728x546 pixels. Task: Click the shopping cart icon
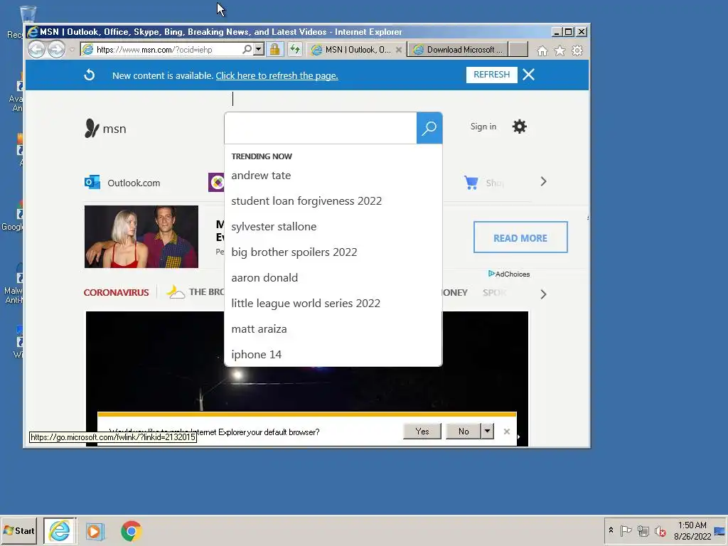point(471,183)
